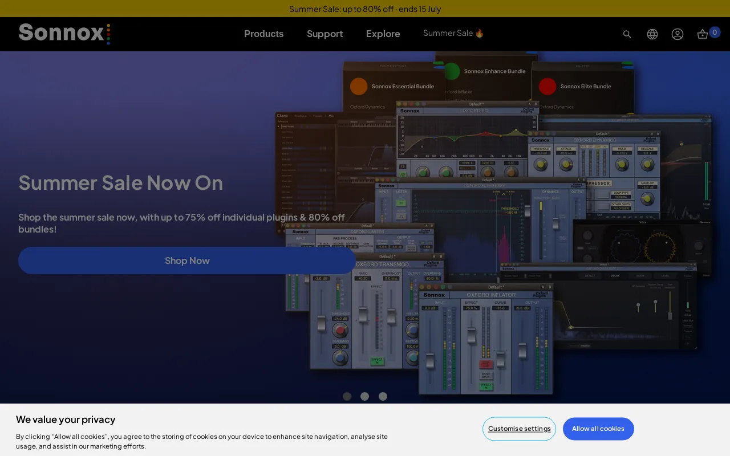Select the second carousel dot
Screen dimensions: 730x456
[x=365, y=396]
